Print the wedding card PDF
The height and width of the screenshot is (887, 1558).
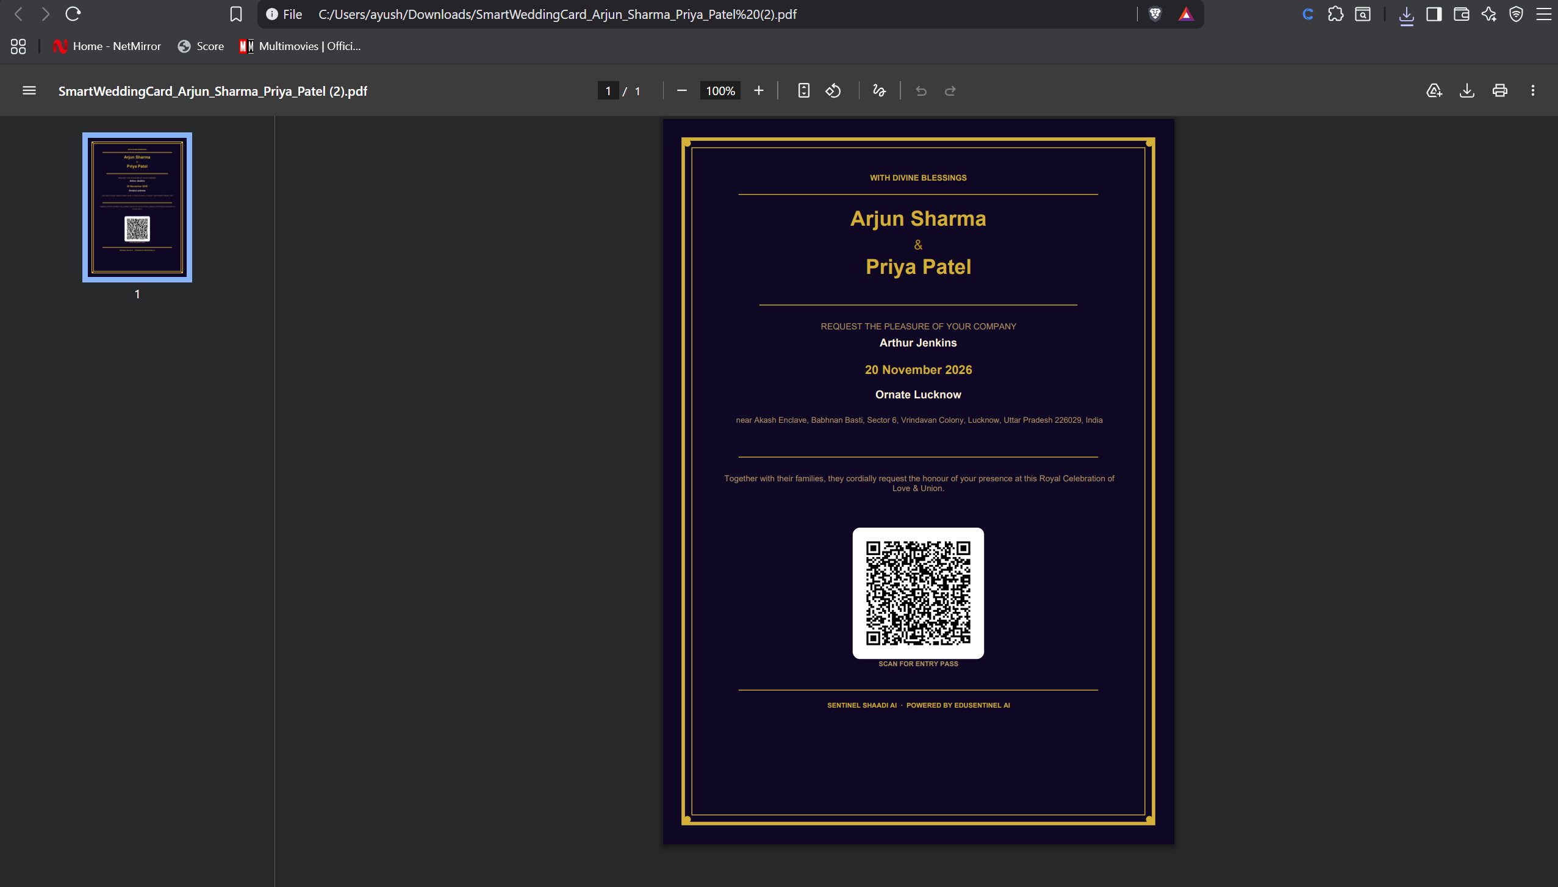(x=1500, y=91)
